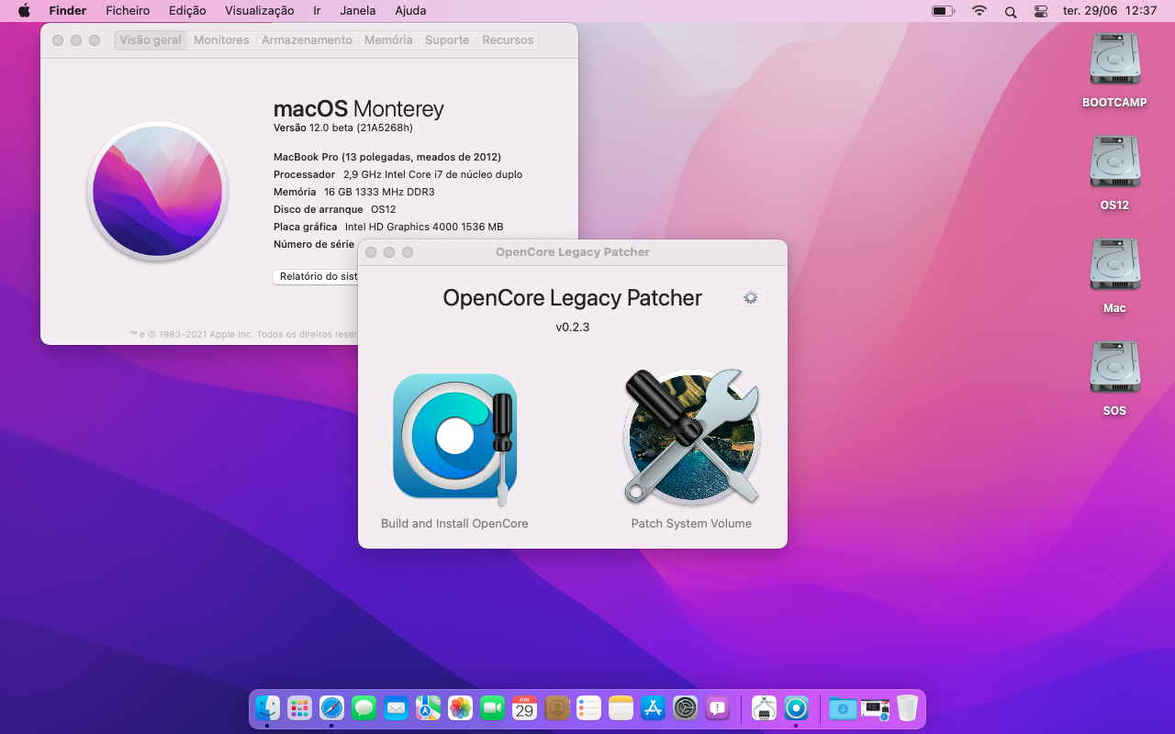Launch FaceTime from the Dock
The image size is (1175, 734).
492,708
